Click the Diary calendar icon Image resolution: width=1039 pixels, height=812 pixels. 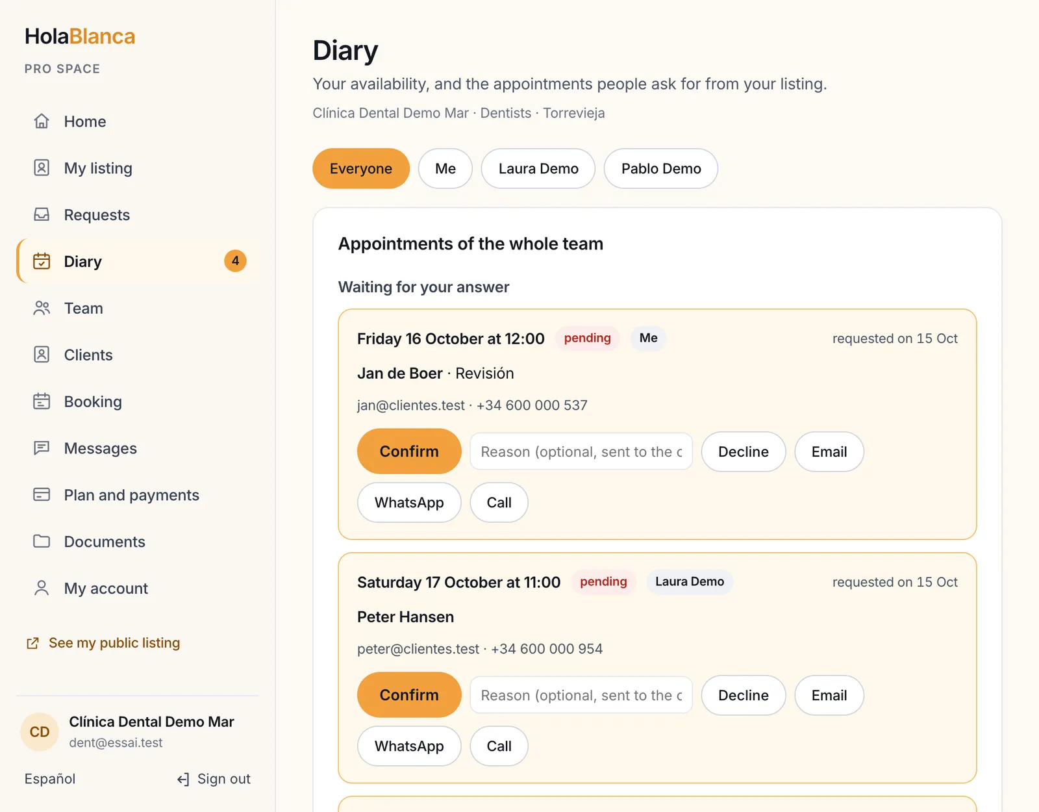(42, 261)
